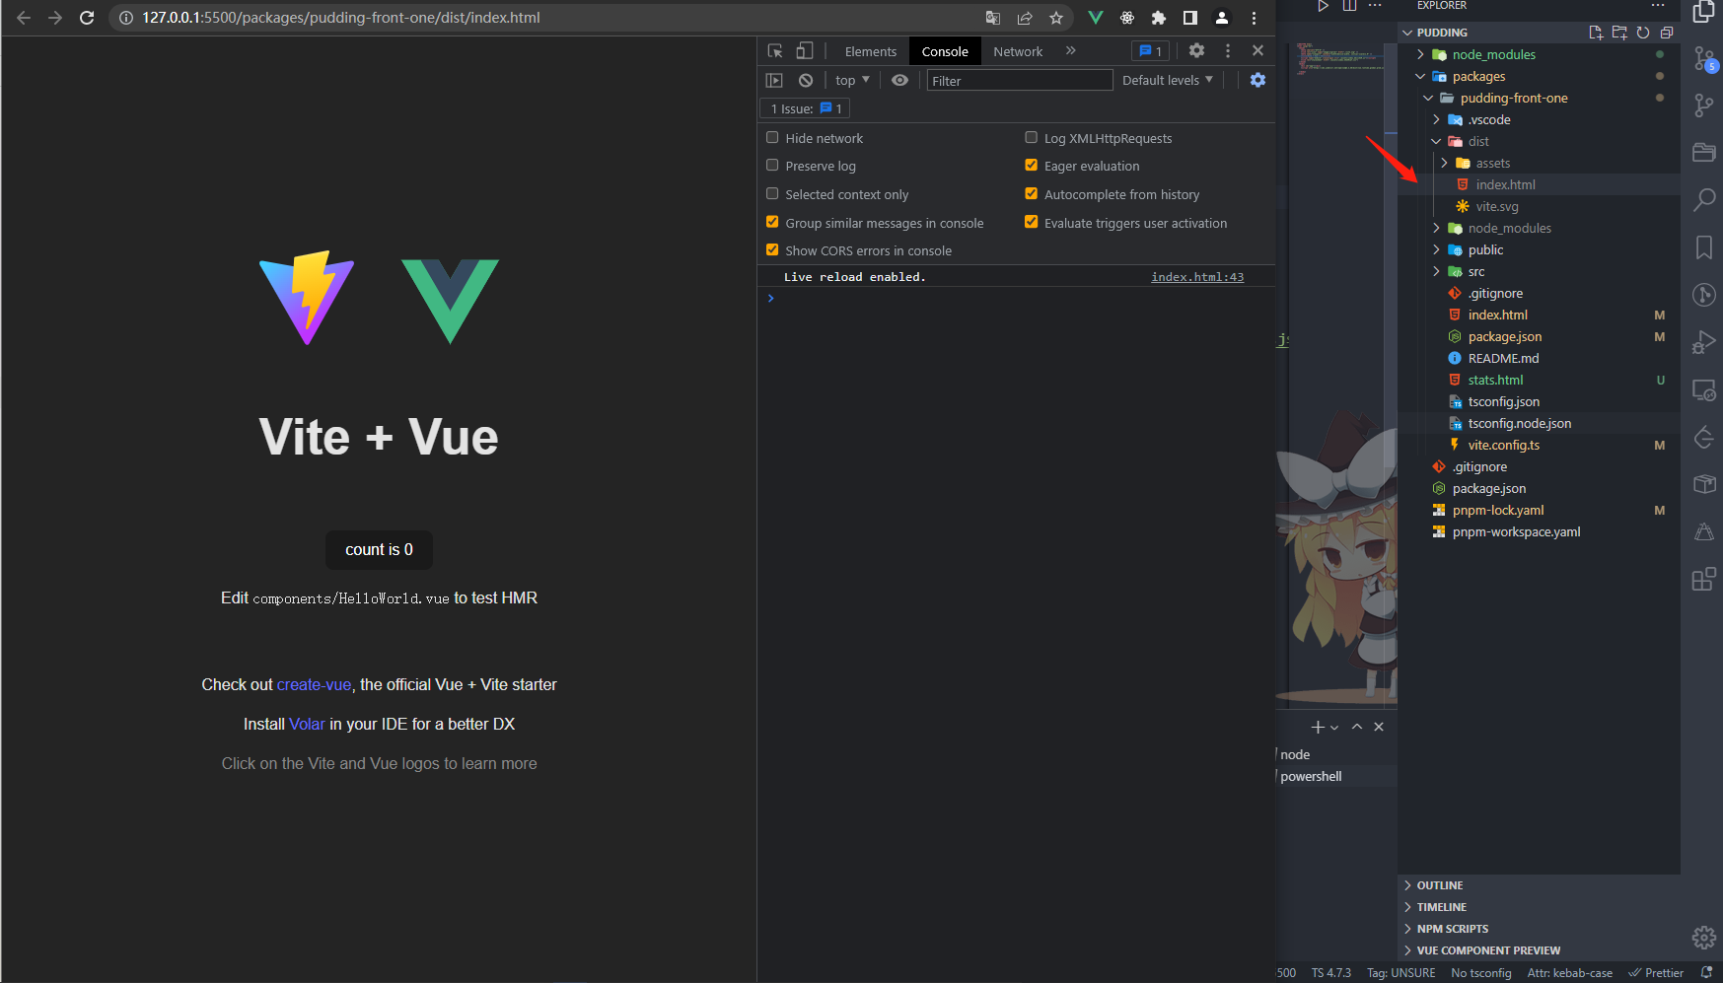Click the Vite logo

point(307,298)
